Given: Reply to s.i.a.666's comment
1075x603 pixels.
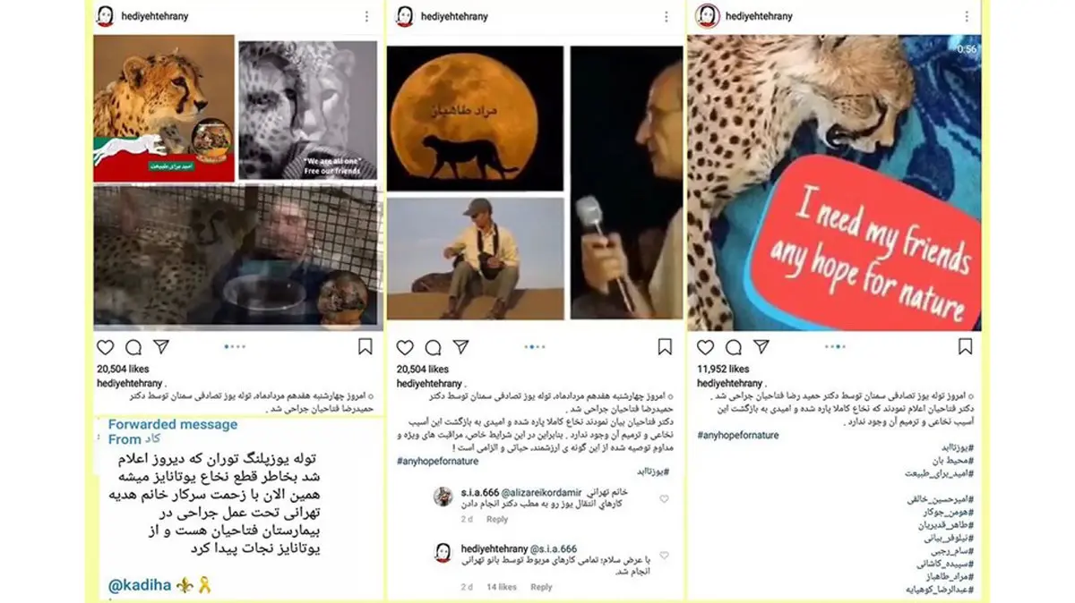Looking at the screenshot, I should (x=497, y=519).
